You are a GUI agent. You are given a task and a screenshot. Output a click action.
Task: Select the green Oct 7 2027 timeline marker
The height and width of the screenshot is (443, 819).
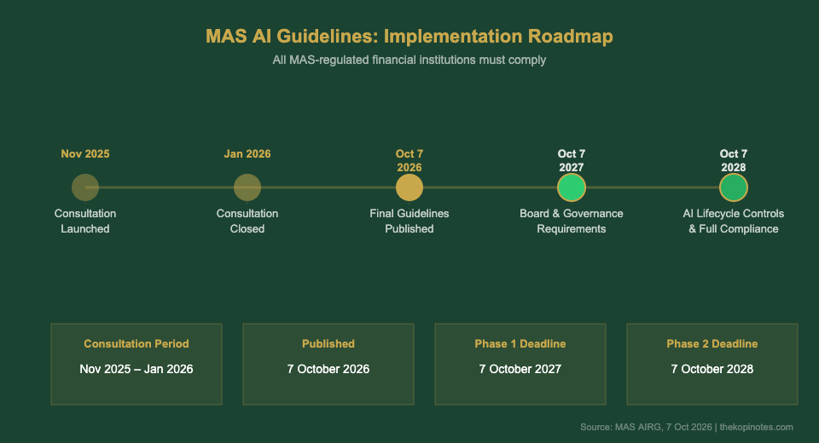click(x=572, y=187)
